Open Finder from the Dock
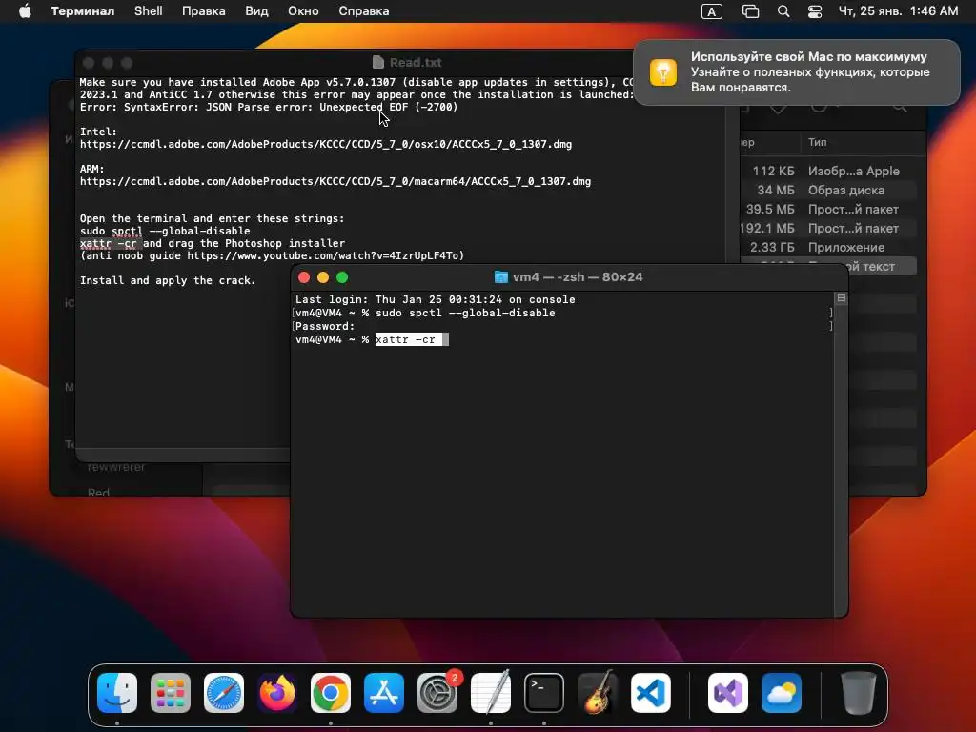976x732 pixels. [x=117, y=693]
